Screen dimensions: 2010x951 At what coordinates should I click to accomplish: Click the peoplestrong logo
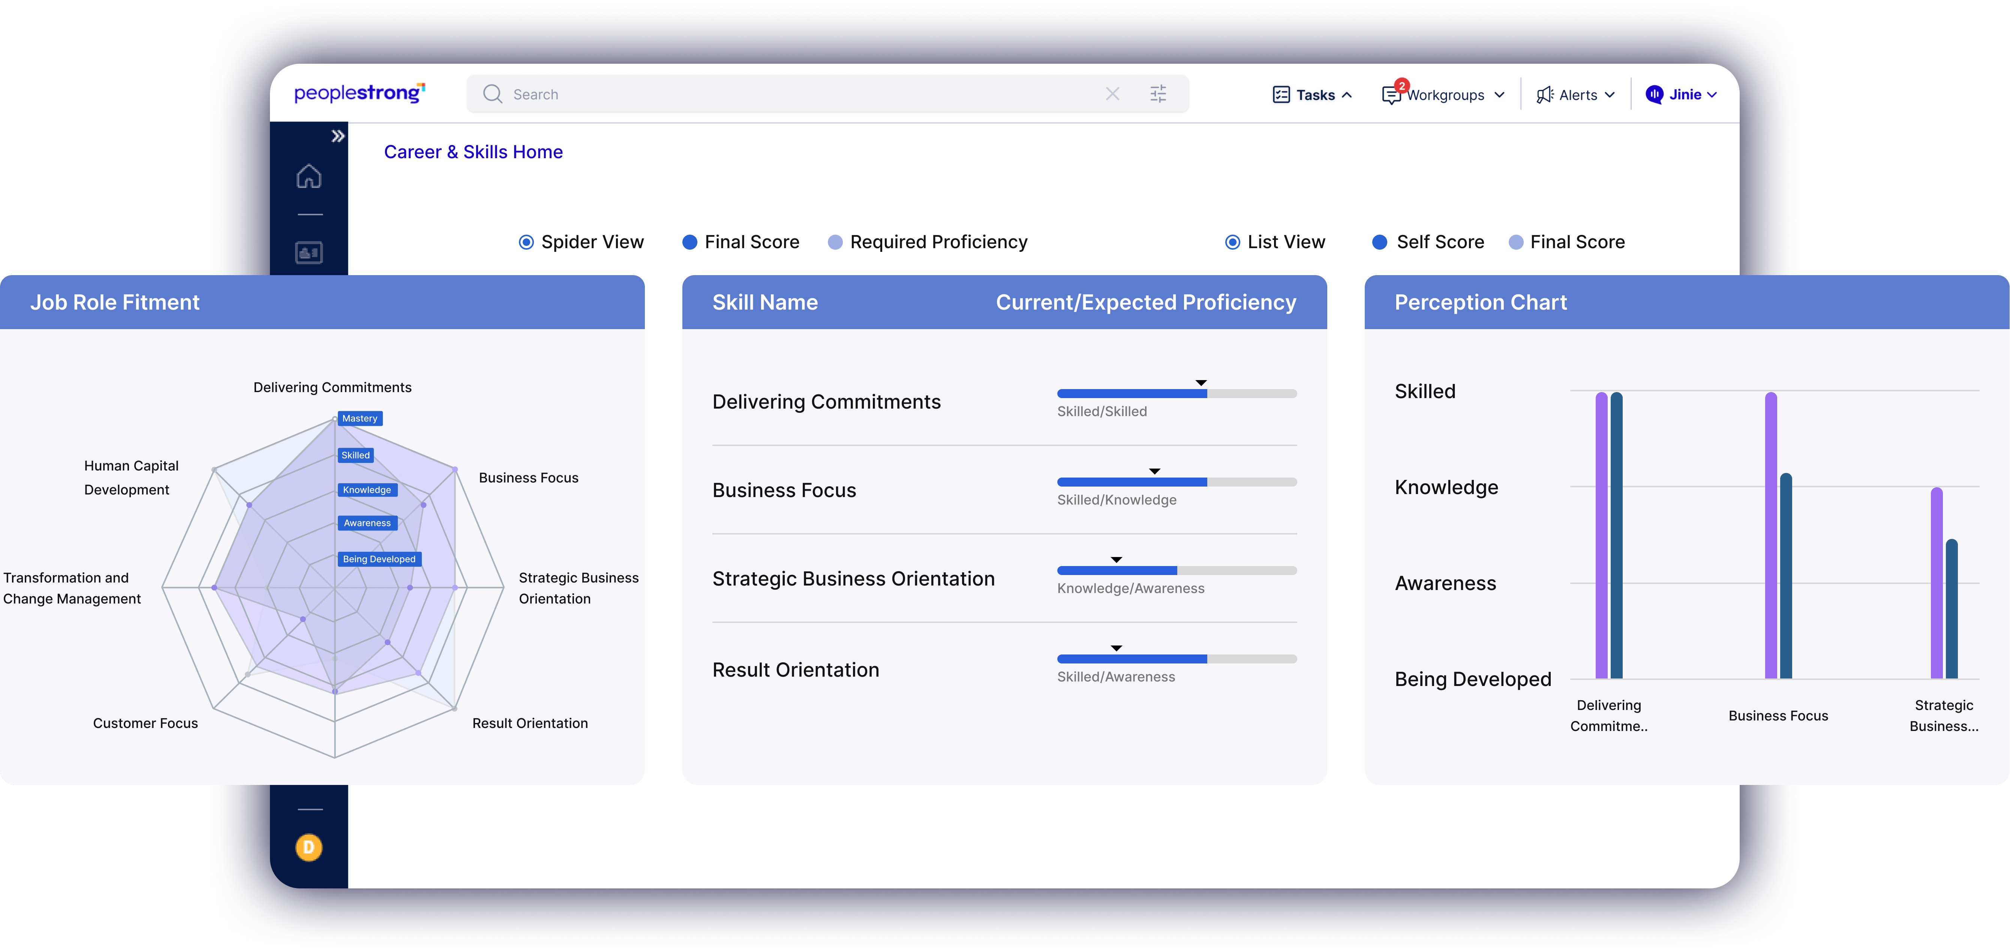point(360,93)
